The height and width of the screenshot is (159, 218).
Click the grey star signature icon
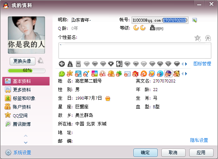point(198,38)
